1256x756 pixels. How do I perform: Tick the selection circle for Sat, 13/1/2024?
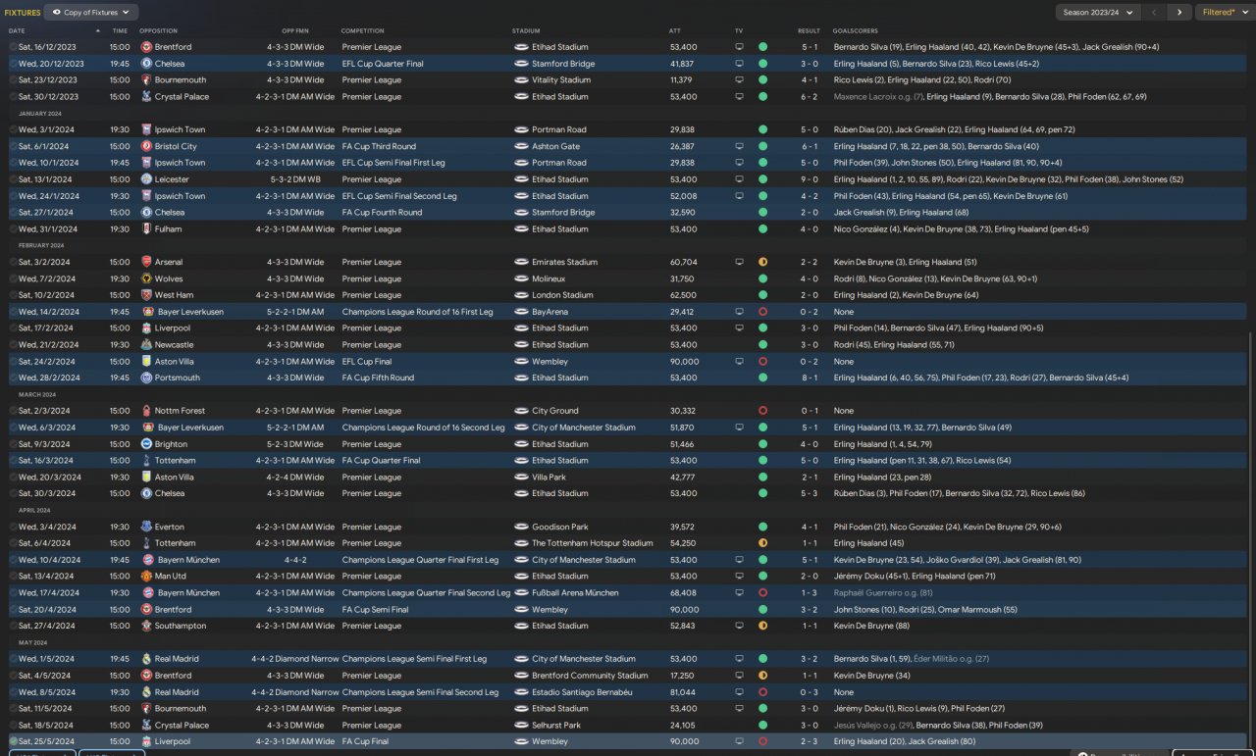click(14, 179)
